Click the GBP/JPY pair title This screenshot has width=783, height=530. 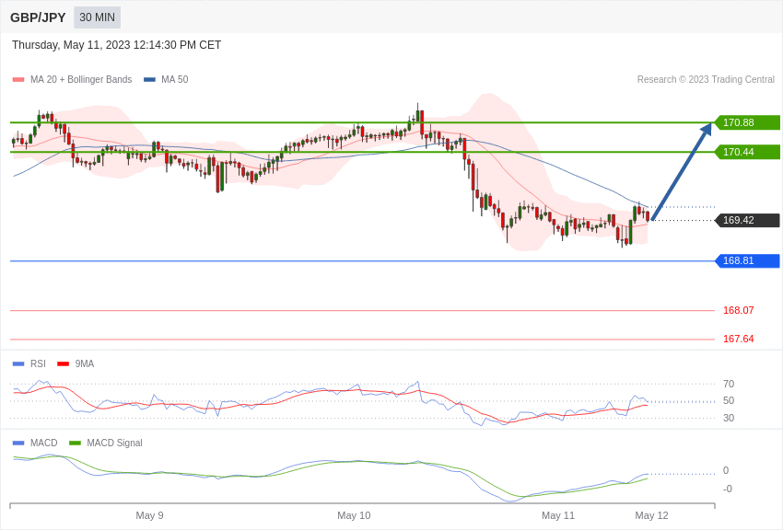(38, 17)
